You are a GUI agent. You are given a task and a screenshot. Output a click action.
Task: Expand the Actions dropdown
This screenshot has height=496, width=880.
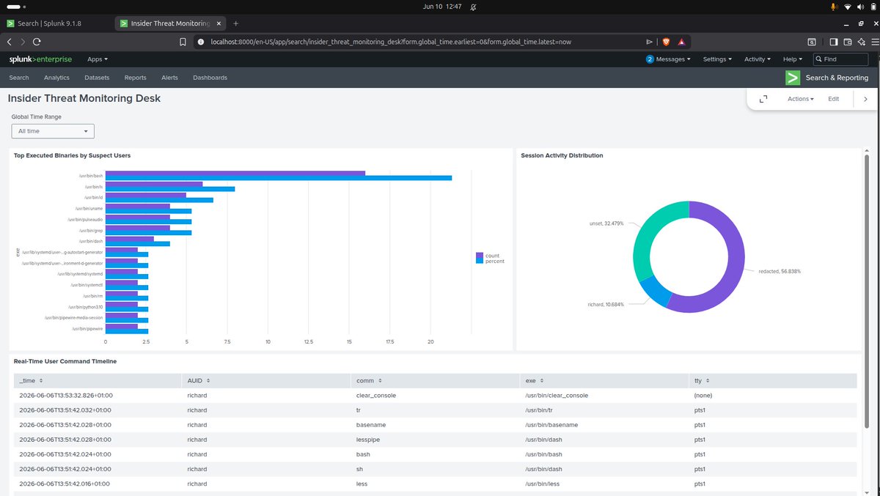801,99
